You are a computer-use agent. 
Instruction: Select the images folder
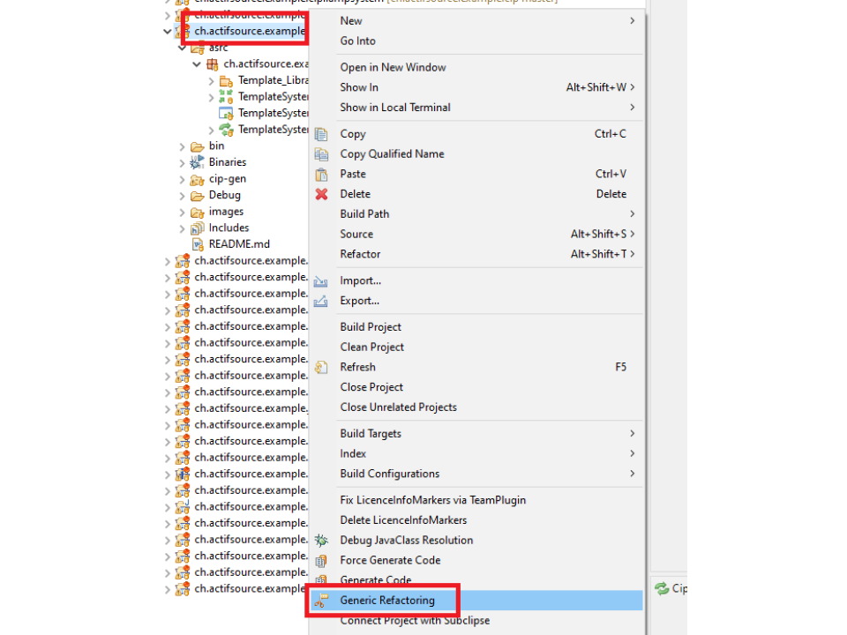(x=226, y=212)
